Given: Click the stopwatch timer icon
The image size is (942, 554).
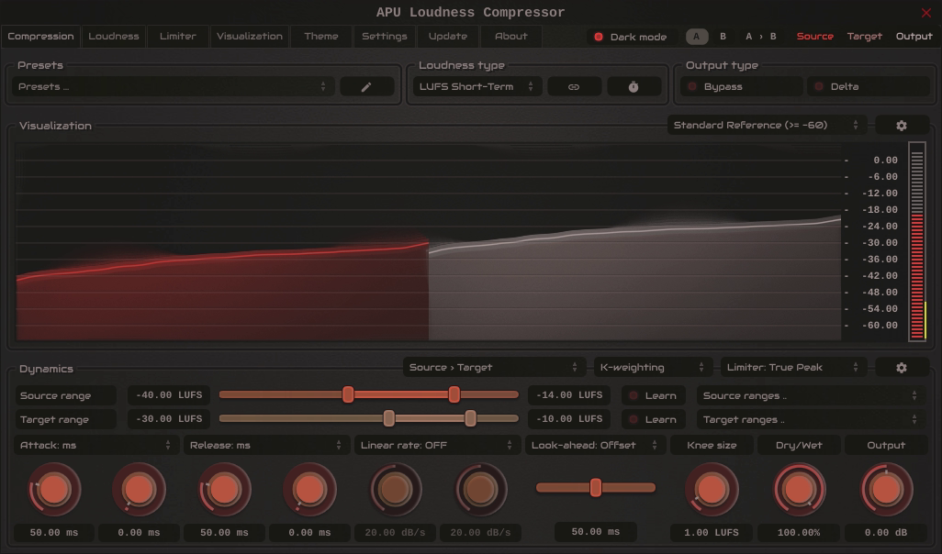Looking at the screenshot, I should point(634,87).
